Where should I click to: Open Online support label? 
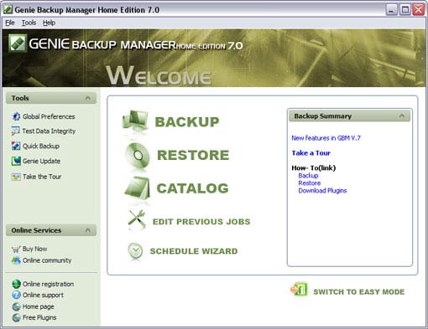pyautogui.click(x=43, y=295)
